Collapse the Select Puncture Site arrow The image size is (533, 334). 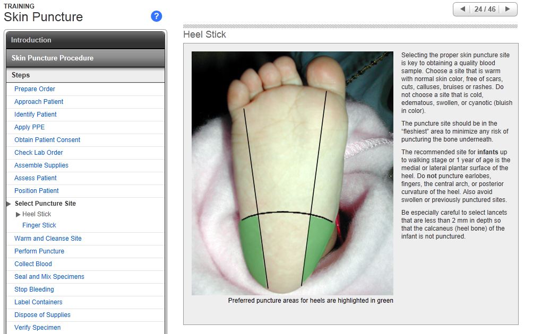(8, 204)
